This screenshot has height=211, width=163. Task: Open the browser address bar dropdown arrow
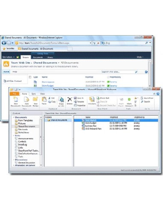coord(90,43)
